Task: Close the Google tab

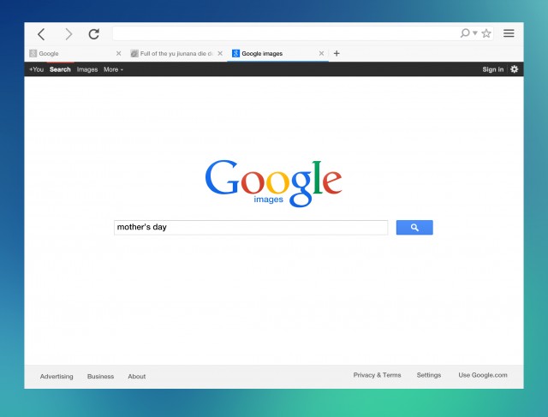Action: coord(118,53)
